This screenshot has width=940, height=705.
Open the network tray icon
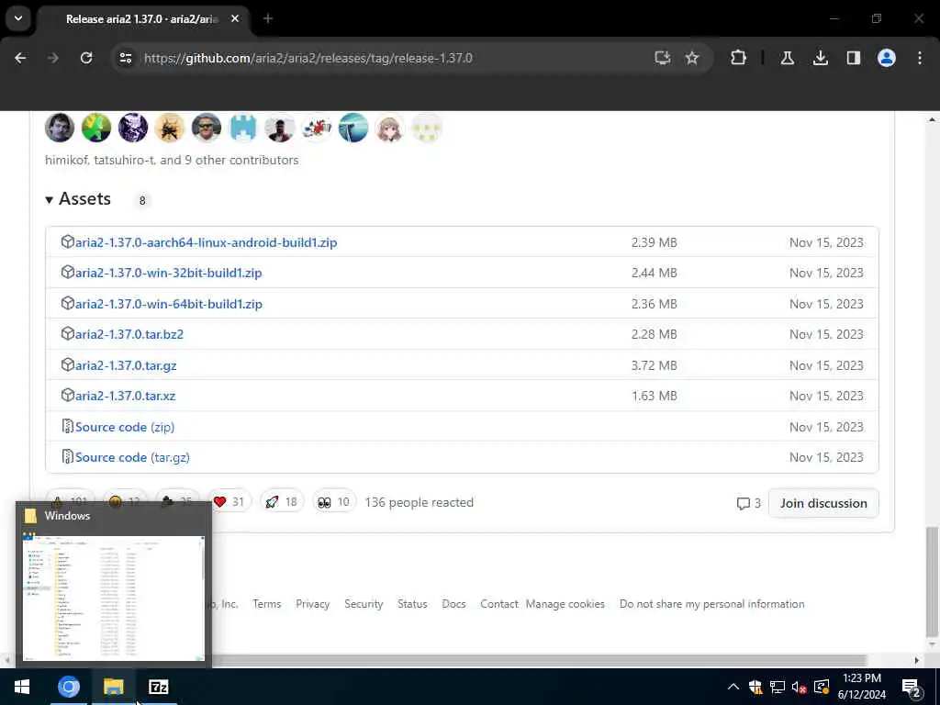(778, 687)
